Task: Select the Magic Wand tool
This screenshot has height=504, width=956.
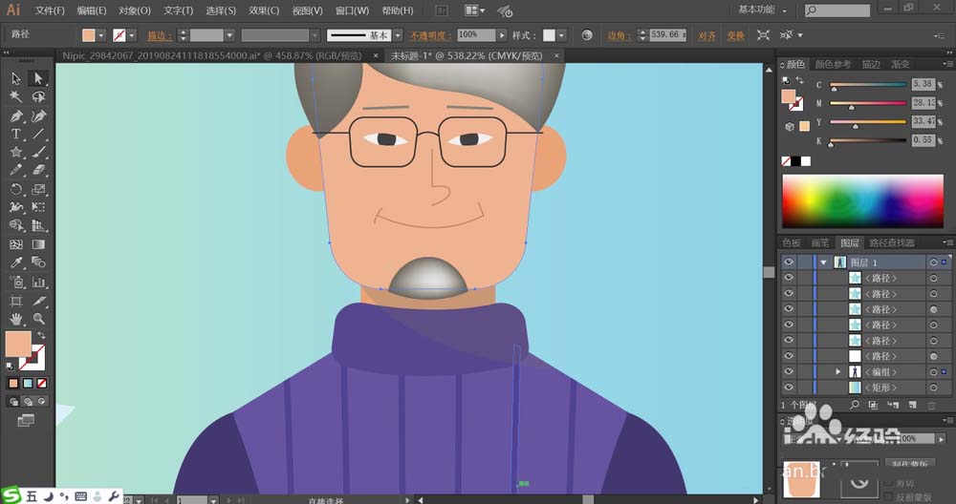Action: [x=16, y=96]
